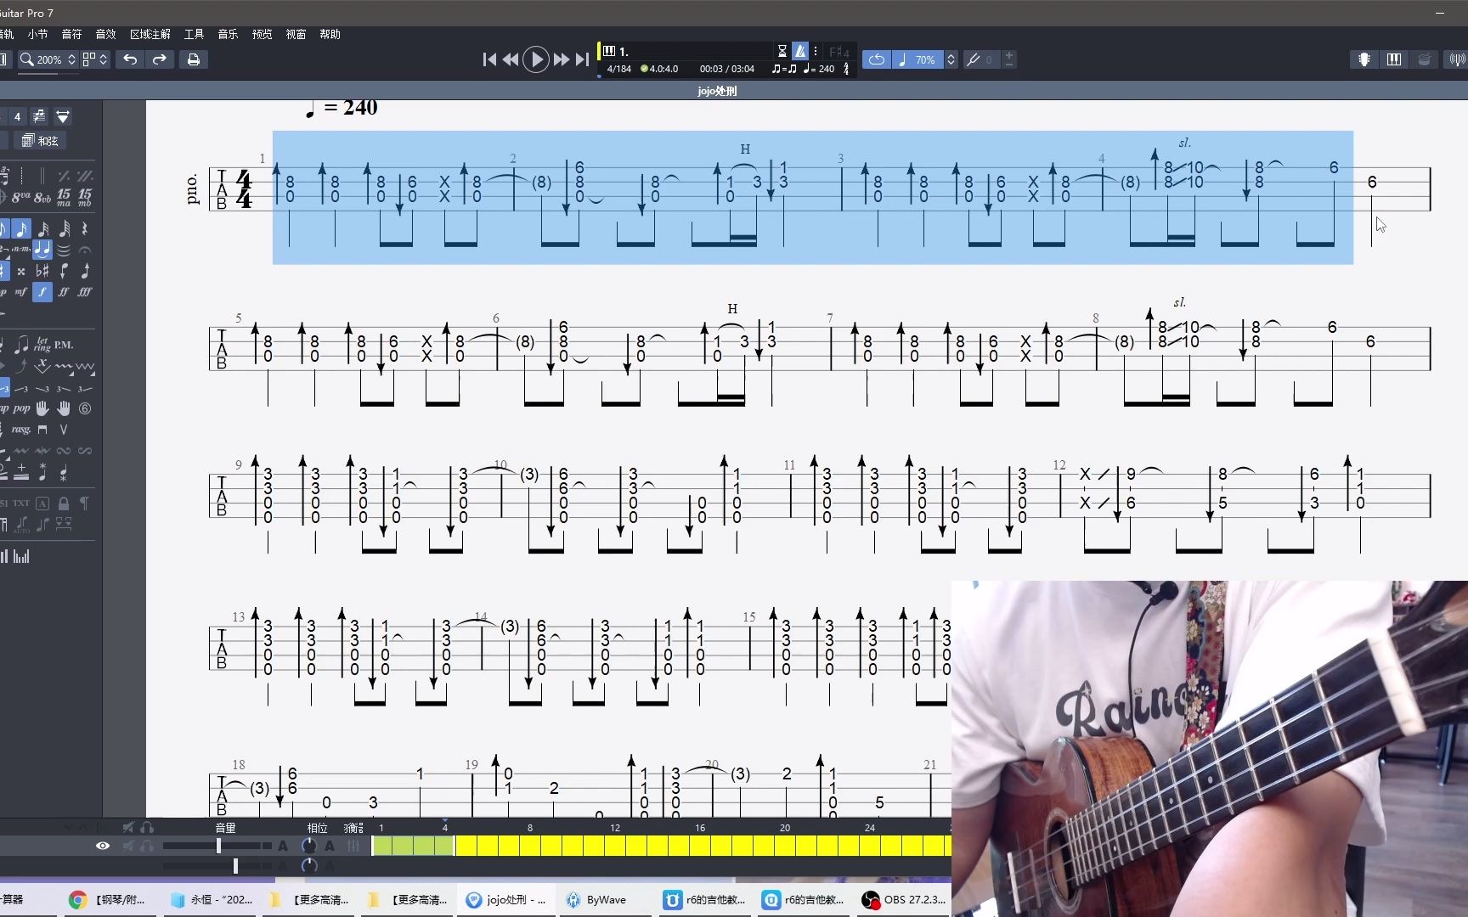Open the 工具 menu
1468x917 pixels.
(x=194, y=34)
